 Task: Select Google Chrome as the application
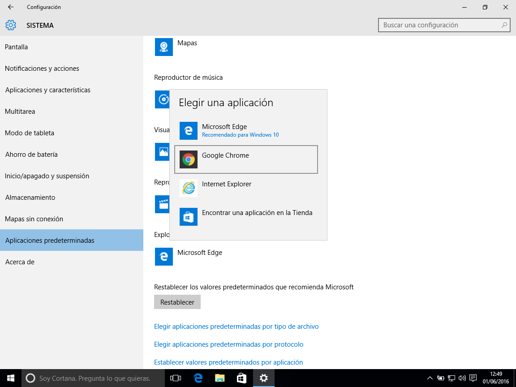coord(246,159)
